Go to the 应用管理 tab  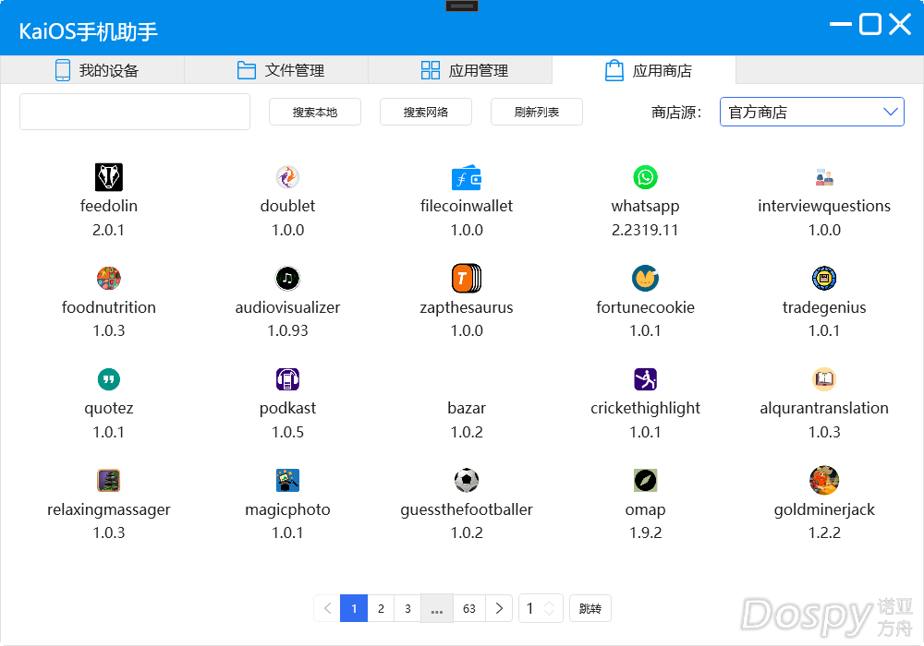(460, 71)
